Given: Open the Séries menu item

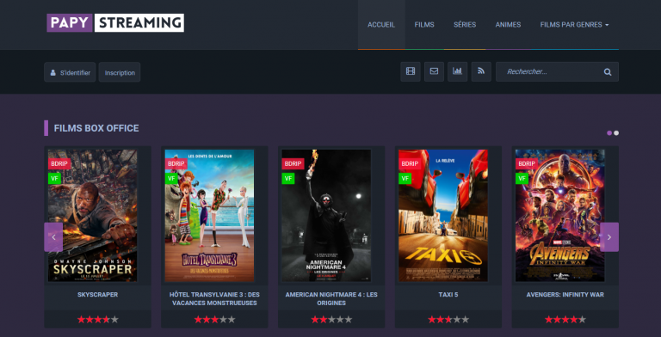Looking at the screenshot, I should click(465, 25).
